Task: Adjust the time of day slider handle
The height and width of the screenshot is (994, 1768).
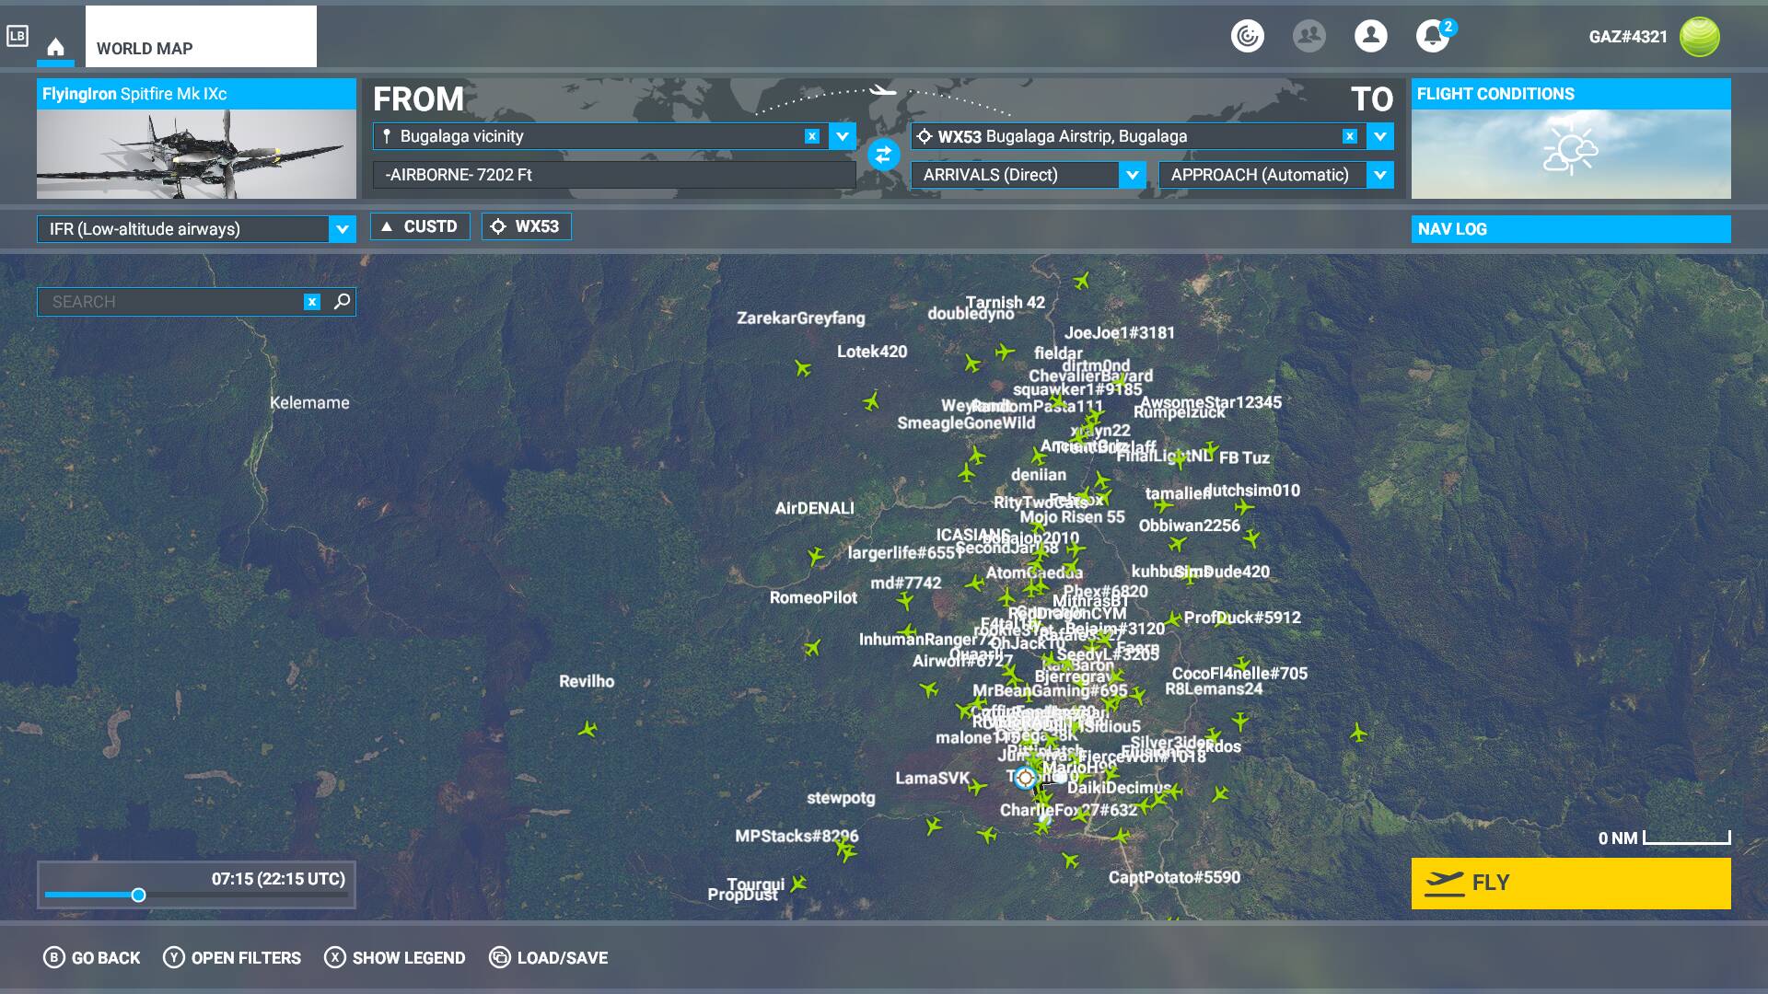Action: point(138,895)
